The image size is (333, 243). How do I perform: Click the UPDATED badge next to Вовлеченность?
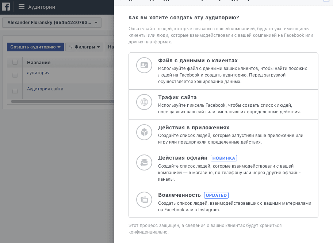(216, 195)
